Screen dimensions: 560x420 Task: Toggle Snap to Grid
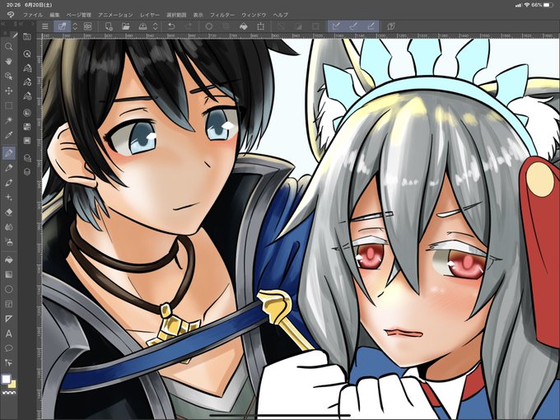(x=371, y=26)
